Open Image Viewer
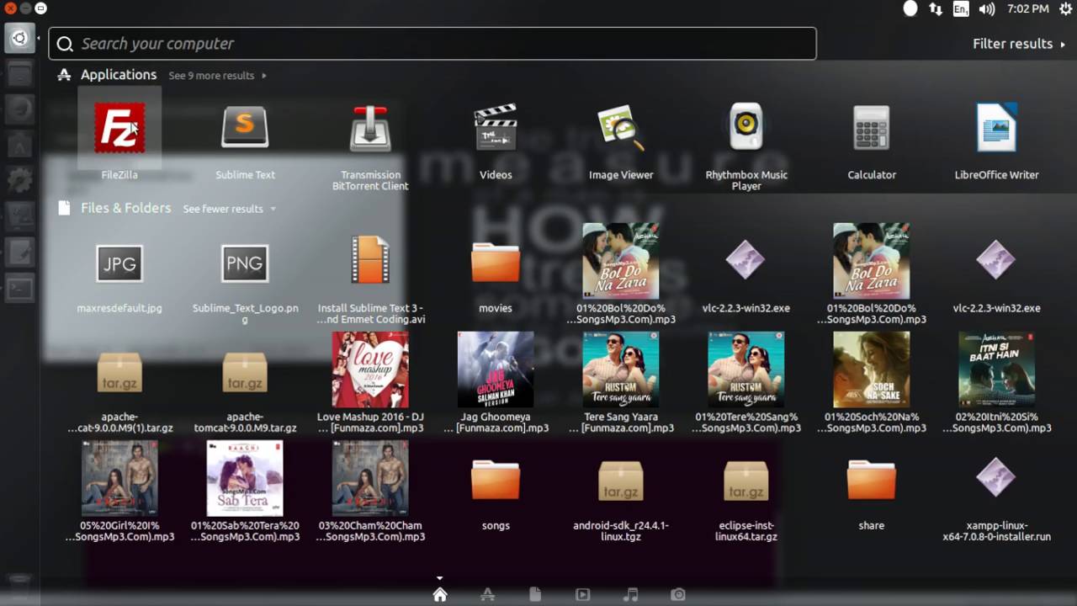The image size is (1077, 606). click(x=621, y=128)
